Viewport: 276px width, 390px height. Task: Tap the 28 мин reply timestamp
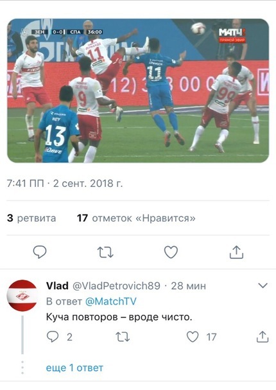[x=188, y=286]
